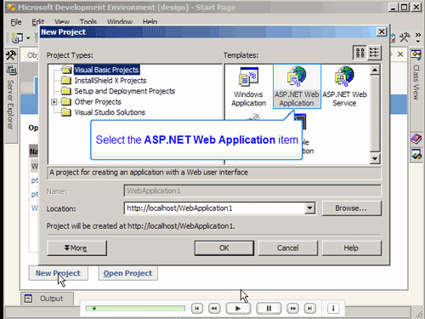Play the tutorial playback
425x319 pixels.
pyautogui.click(x=238, y=308)
